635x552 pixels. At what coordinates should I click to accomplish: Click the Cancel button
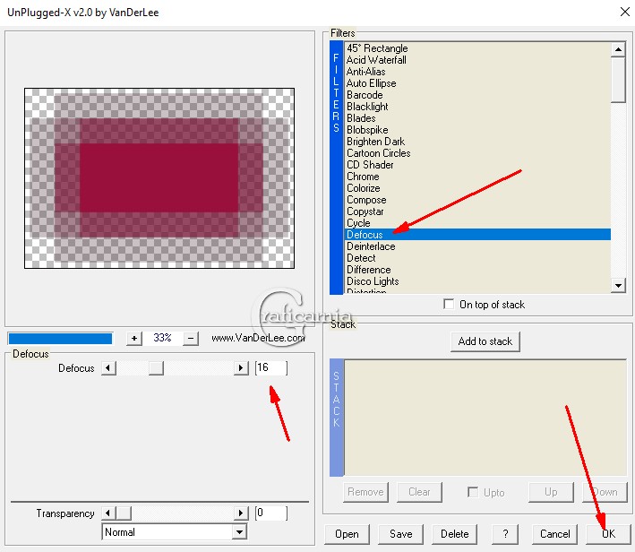click(554, 534)
